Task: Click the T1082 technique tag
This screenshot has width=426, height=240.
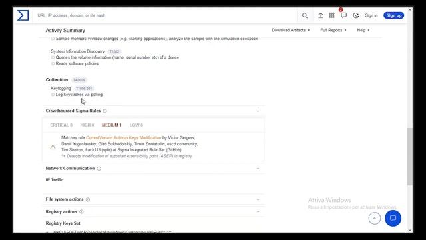Action: pos(114,51)
